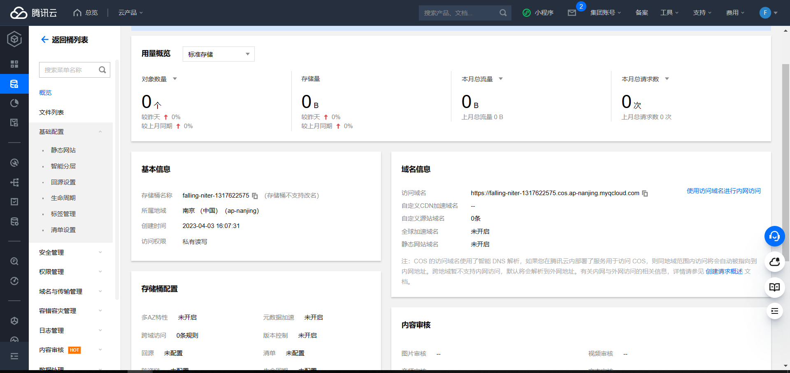
Task: Open the documentation book float button
Action: [x=775, y=287]
